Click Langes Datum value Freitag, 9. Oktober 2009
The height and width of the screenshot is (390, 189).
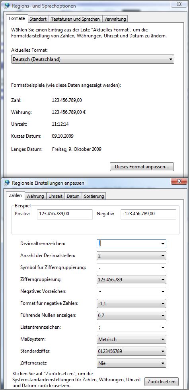pyautogui.click(x=76, y=150)
